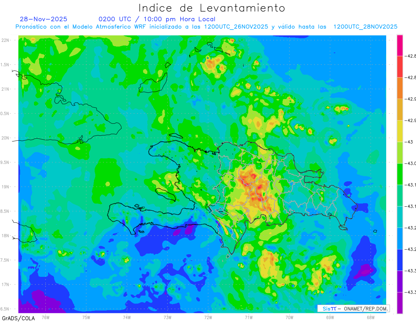The width and height of the screenshot is (416, 322).
Task: Click "1200UTC_28NOV2025" valid-until time
Action: point(365,27)
